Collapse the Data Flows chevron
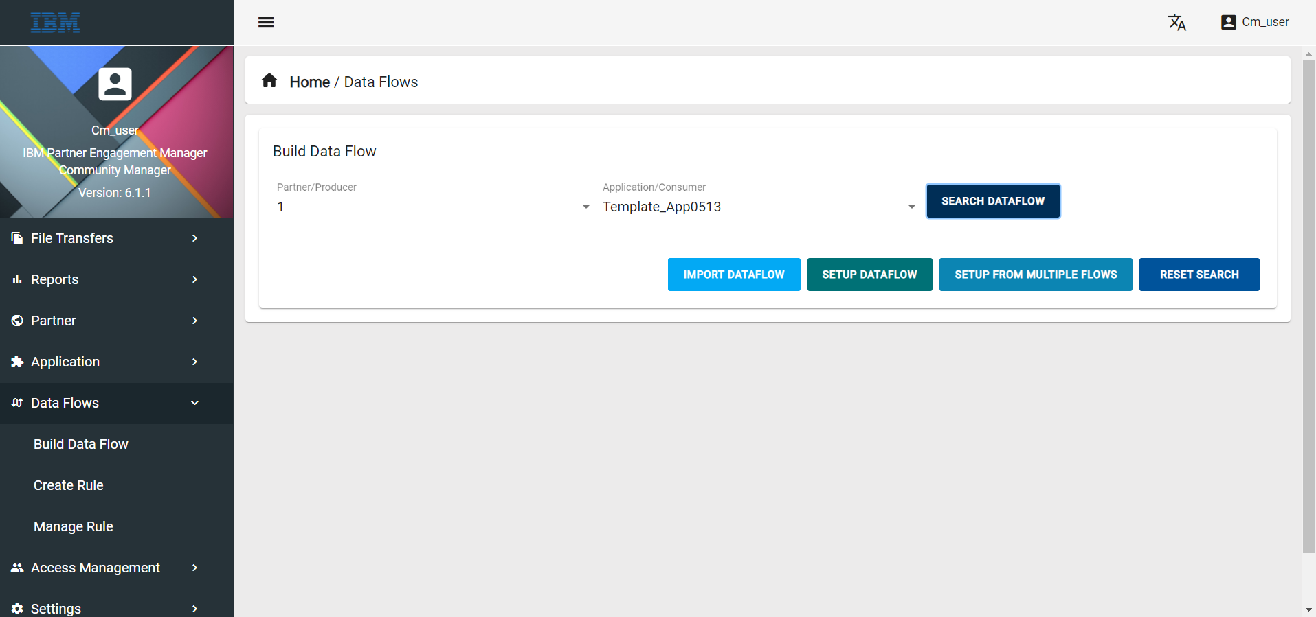 click(x=194, y=403)
